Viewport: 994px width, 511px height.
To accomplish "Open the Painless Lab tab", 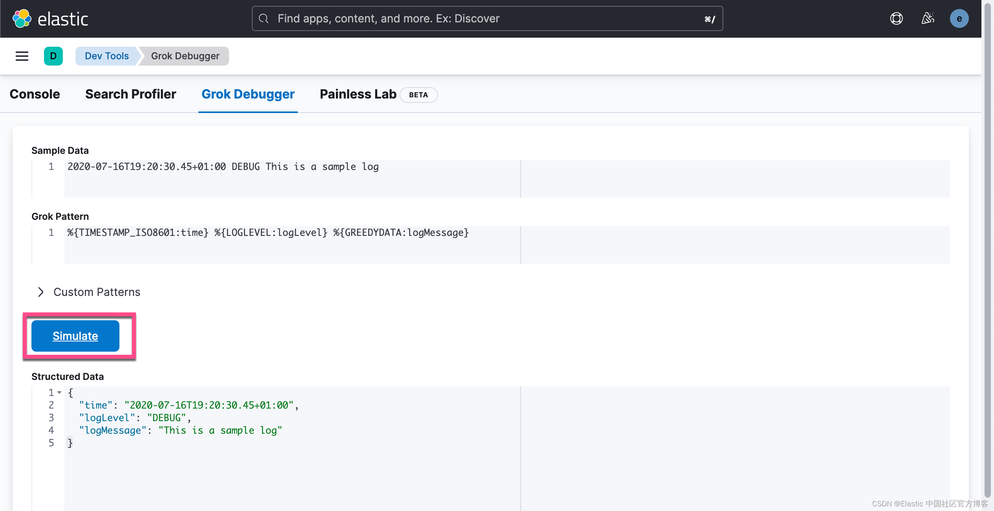I will tap(358, 94).
